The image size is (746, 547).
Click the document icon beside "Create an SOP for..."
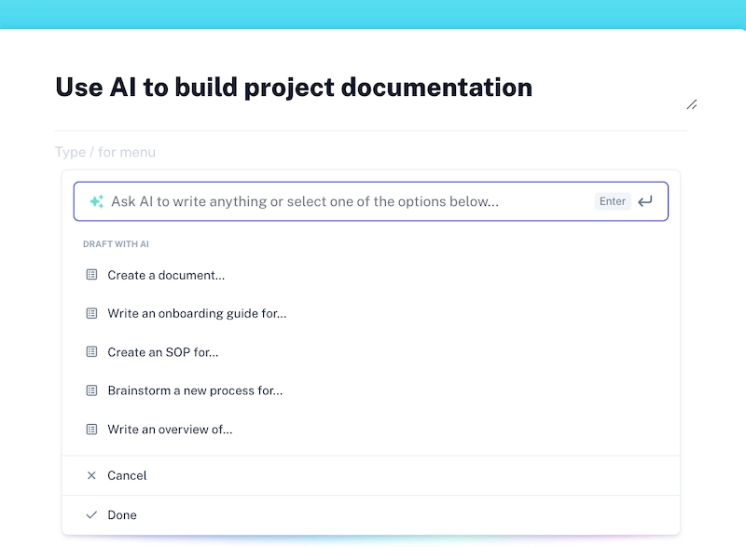91,351
